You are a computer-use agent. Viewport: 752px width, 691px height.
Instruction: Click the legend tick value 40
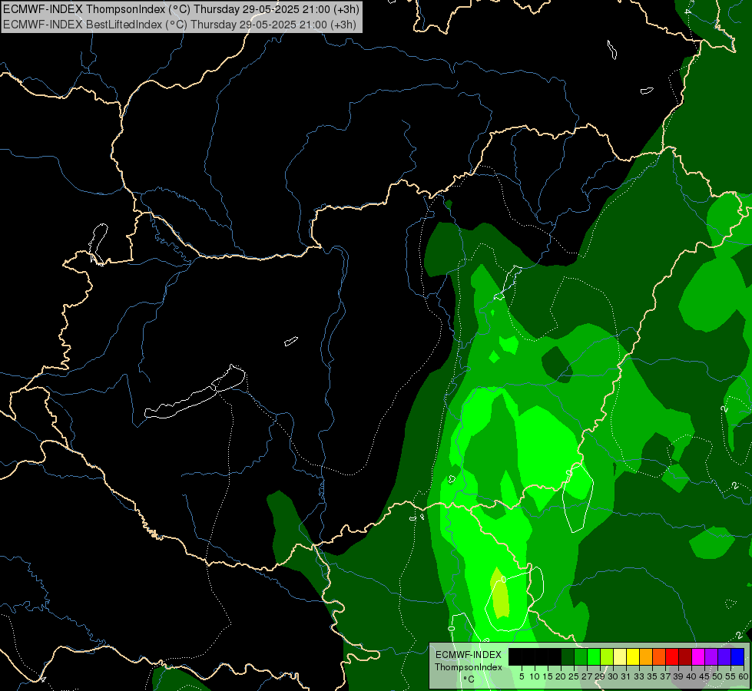tap(691, 676)
